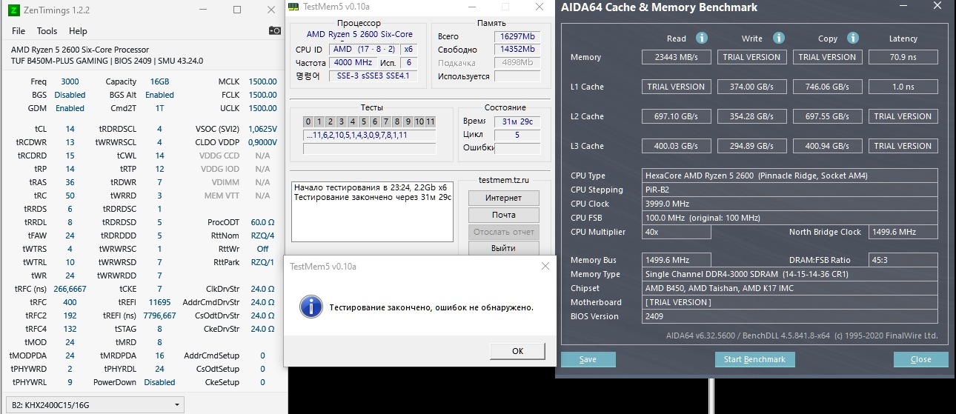Click the Memory Read value 23443 MB/s
Image resolution: width=956 pixels, height=414 pixels.
pos(676,57)
